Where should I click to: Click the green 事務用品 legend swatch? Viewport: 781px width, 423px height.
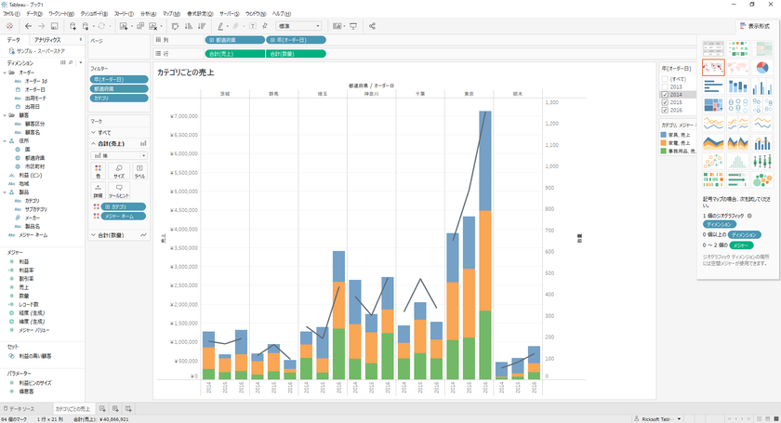664,151
